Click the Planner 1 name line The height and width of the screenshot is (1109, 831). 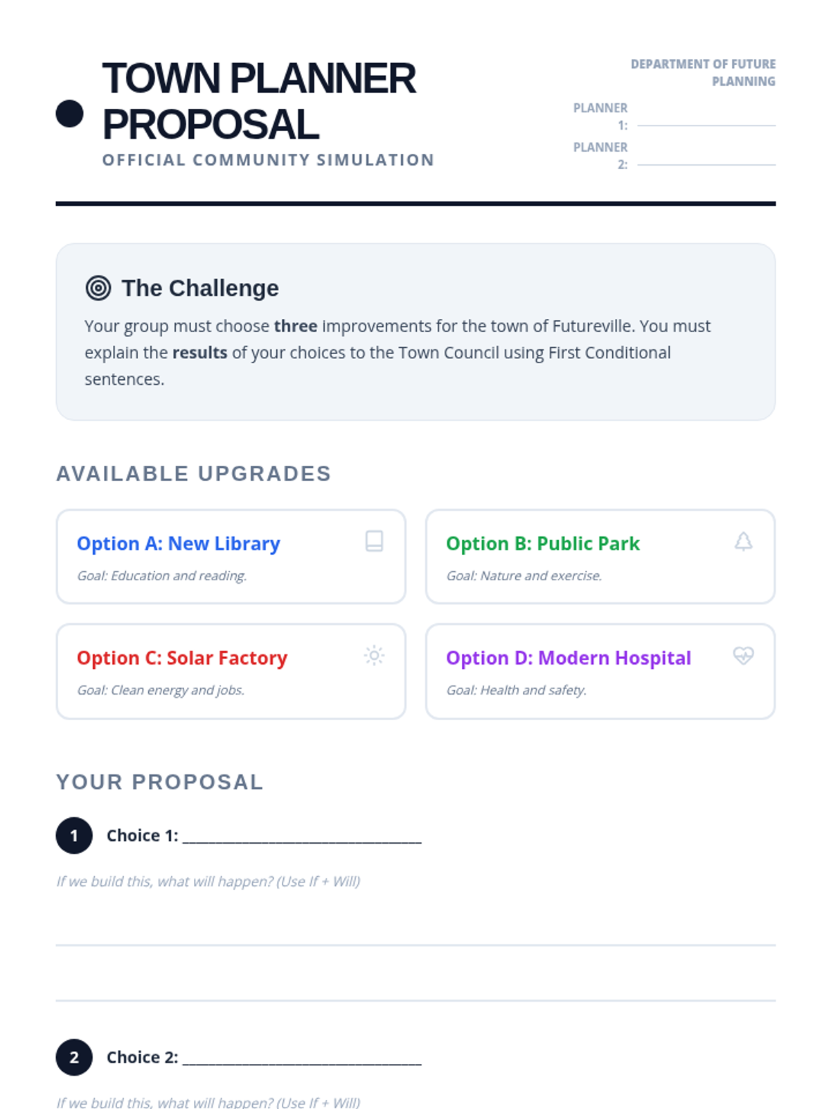pos(706,125)
